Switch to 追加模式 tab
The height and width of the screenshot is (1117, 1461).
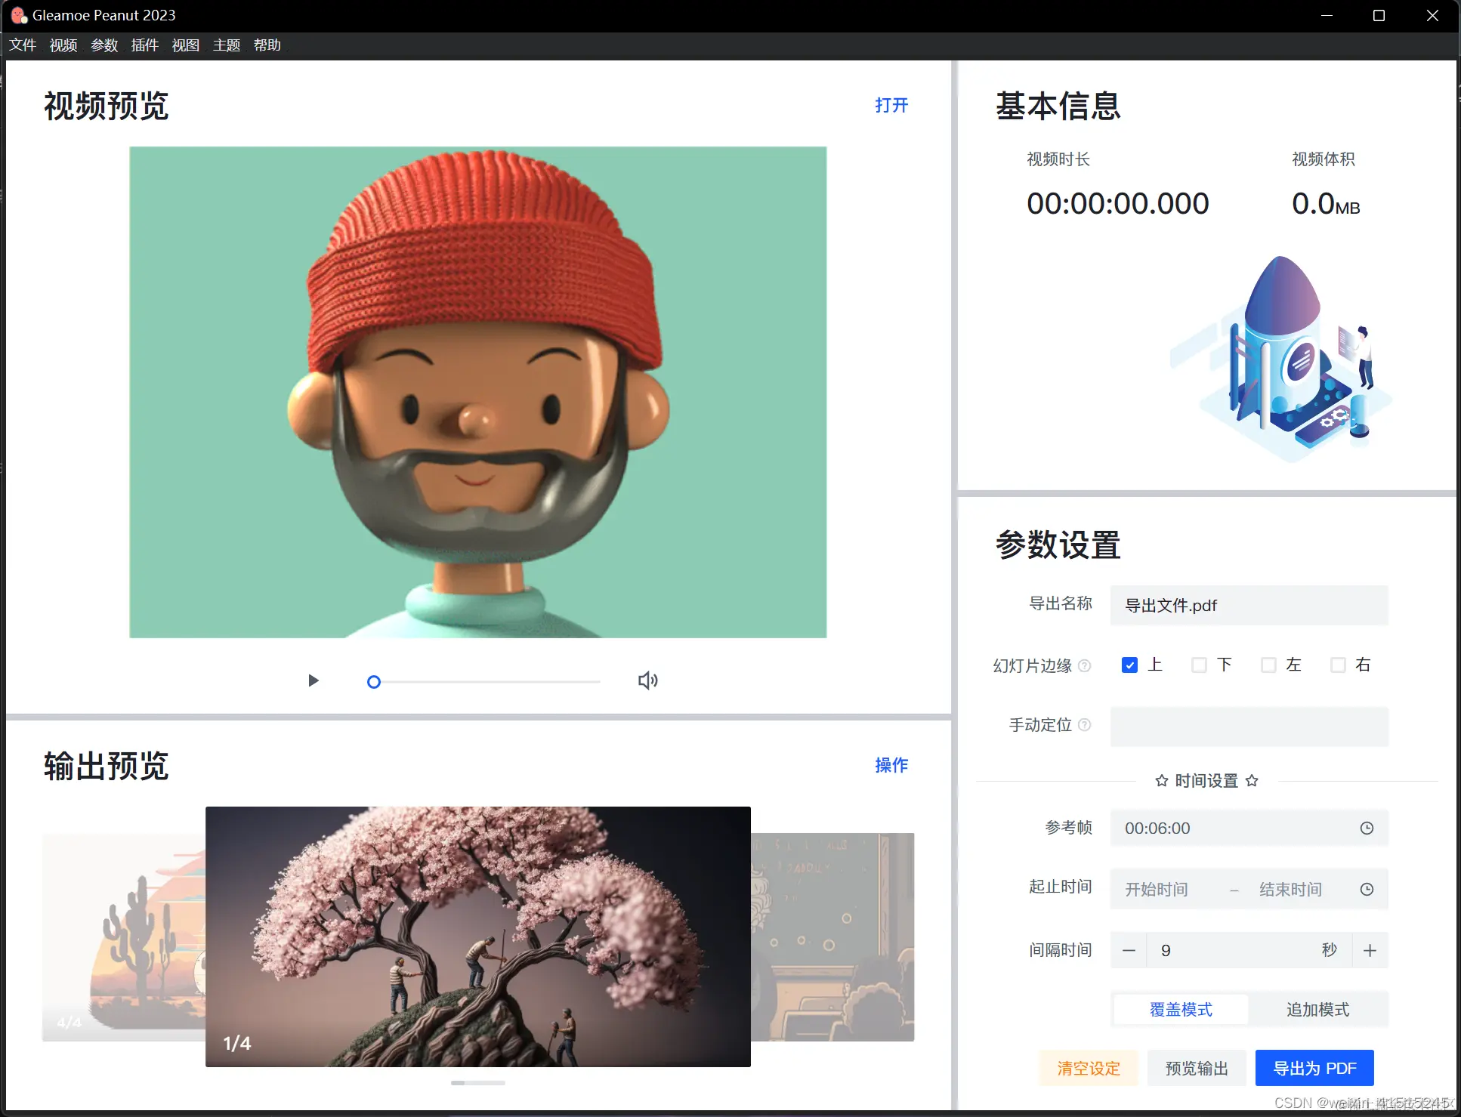[x=1318, y=1010]
